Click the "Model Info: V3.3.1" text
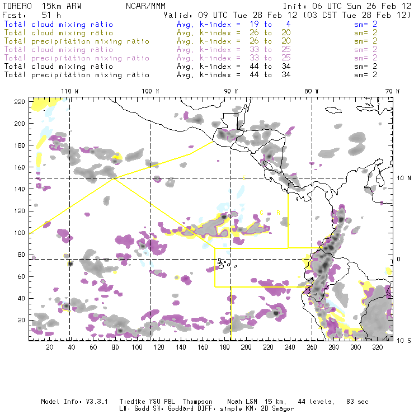414x414 pixels. click(x=74, y=402)
